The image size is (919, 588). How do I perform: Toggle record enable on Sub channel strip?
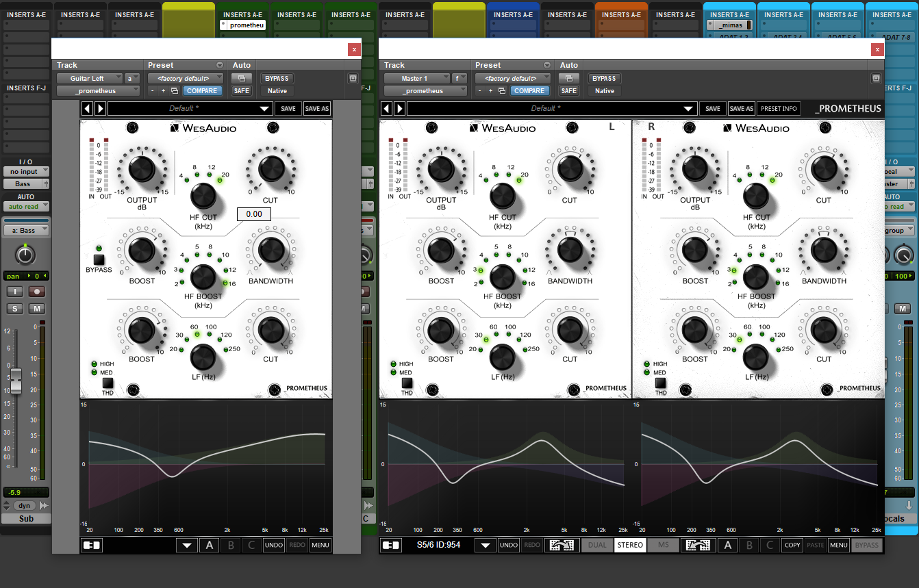click(x=37, y=292)
